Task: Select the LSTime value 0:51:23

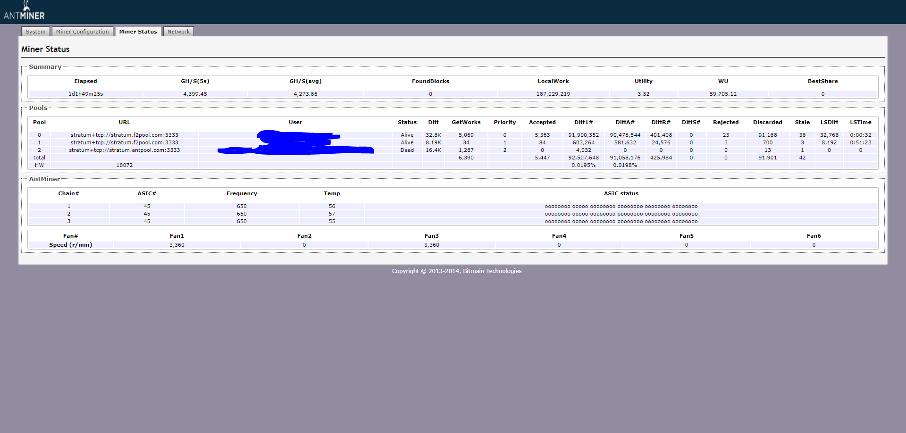Action: 860,142
